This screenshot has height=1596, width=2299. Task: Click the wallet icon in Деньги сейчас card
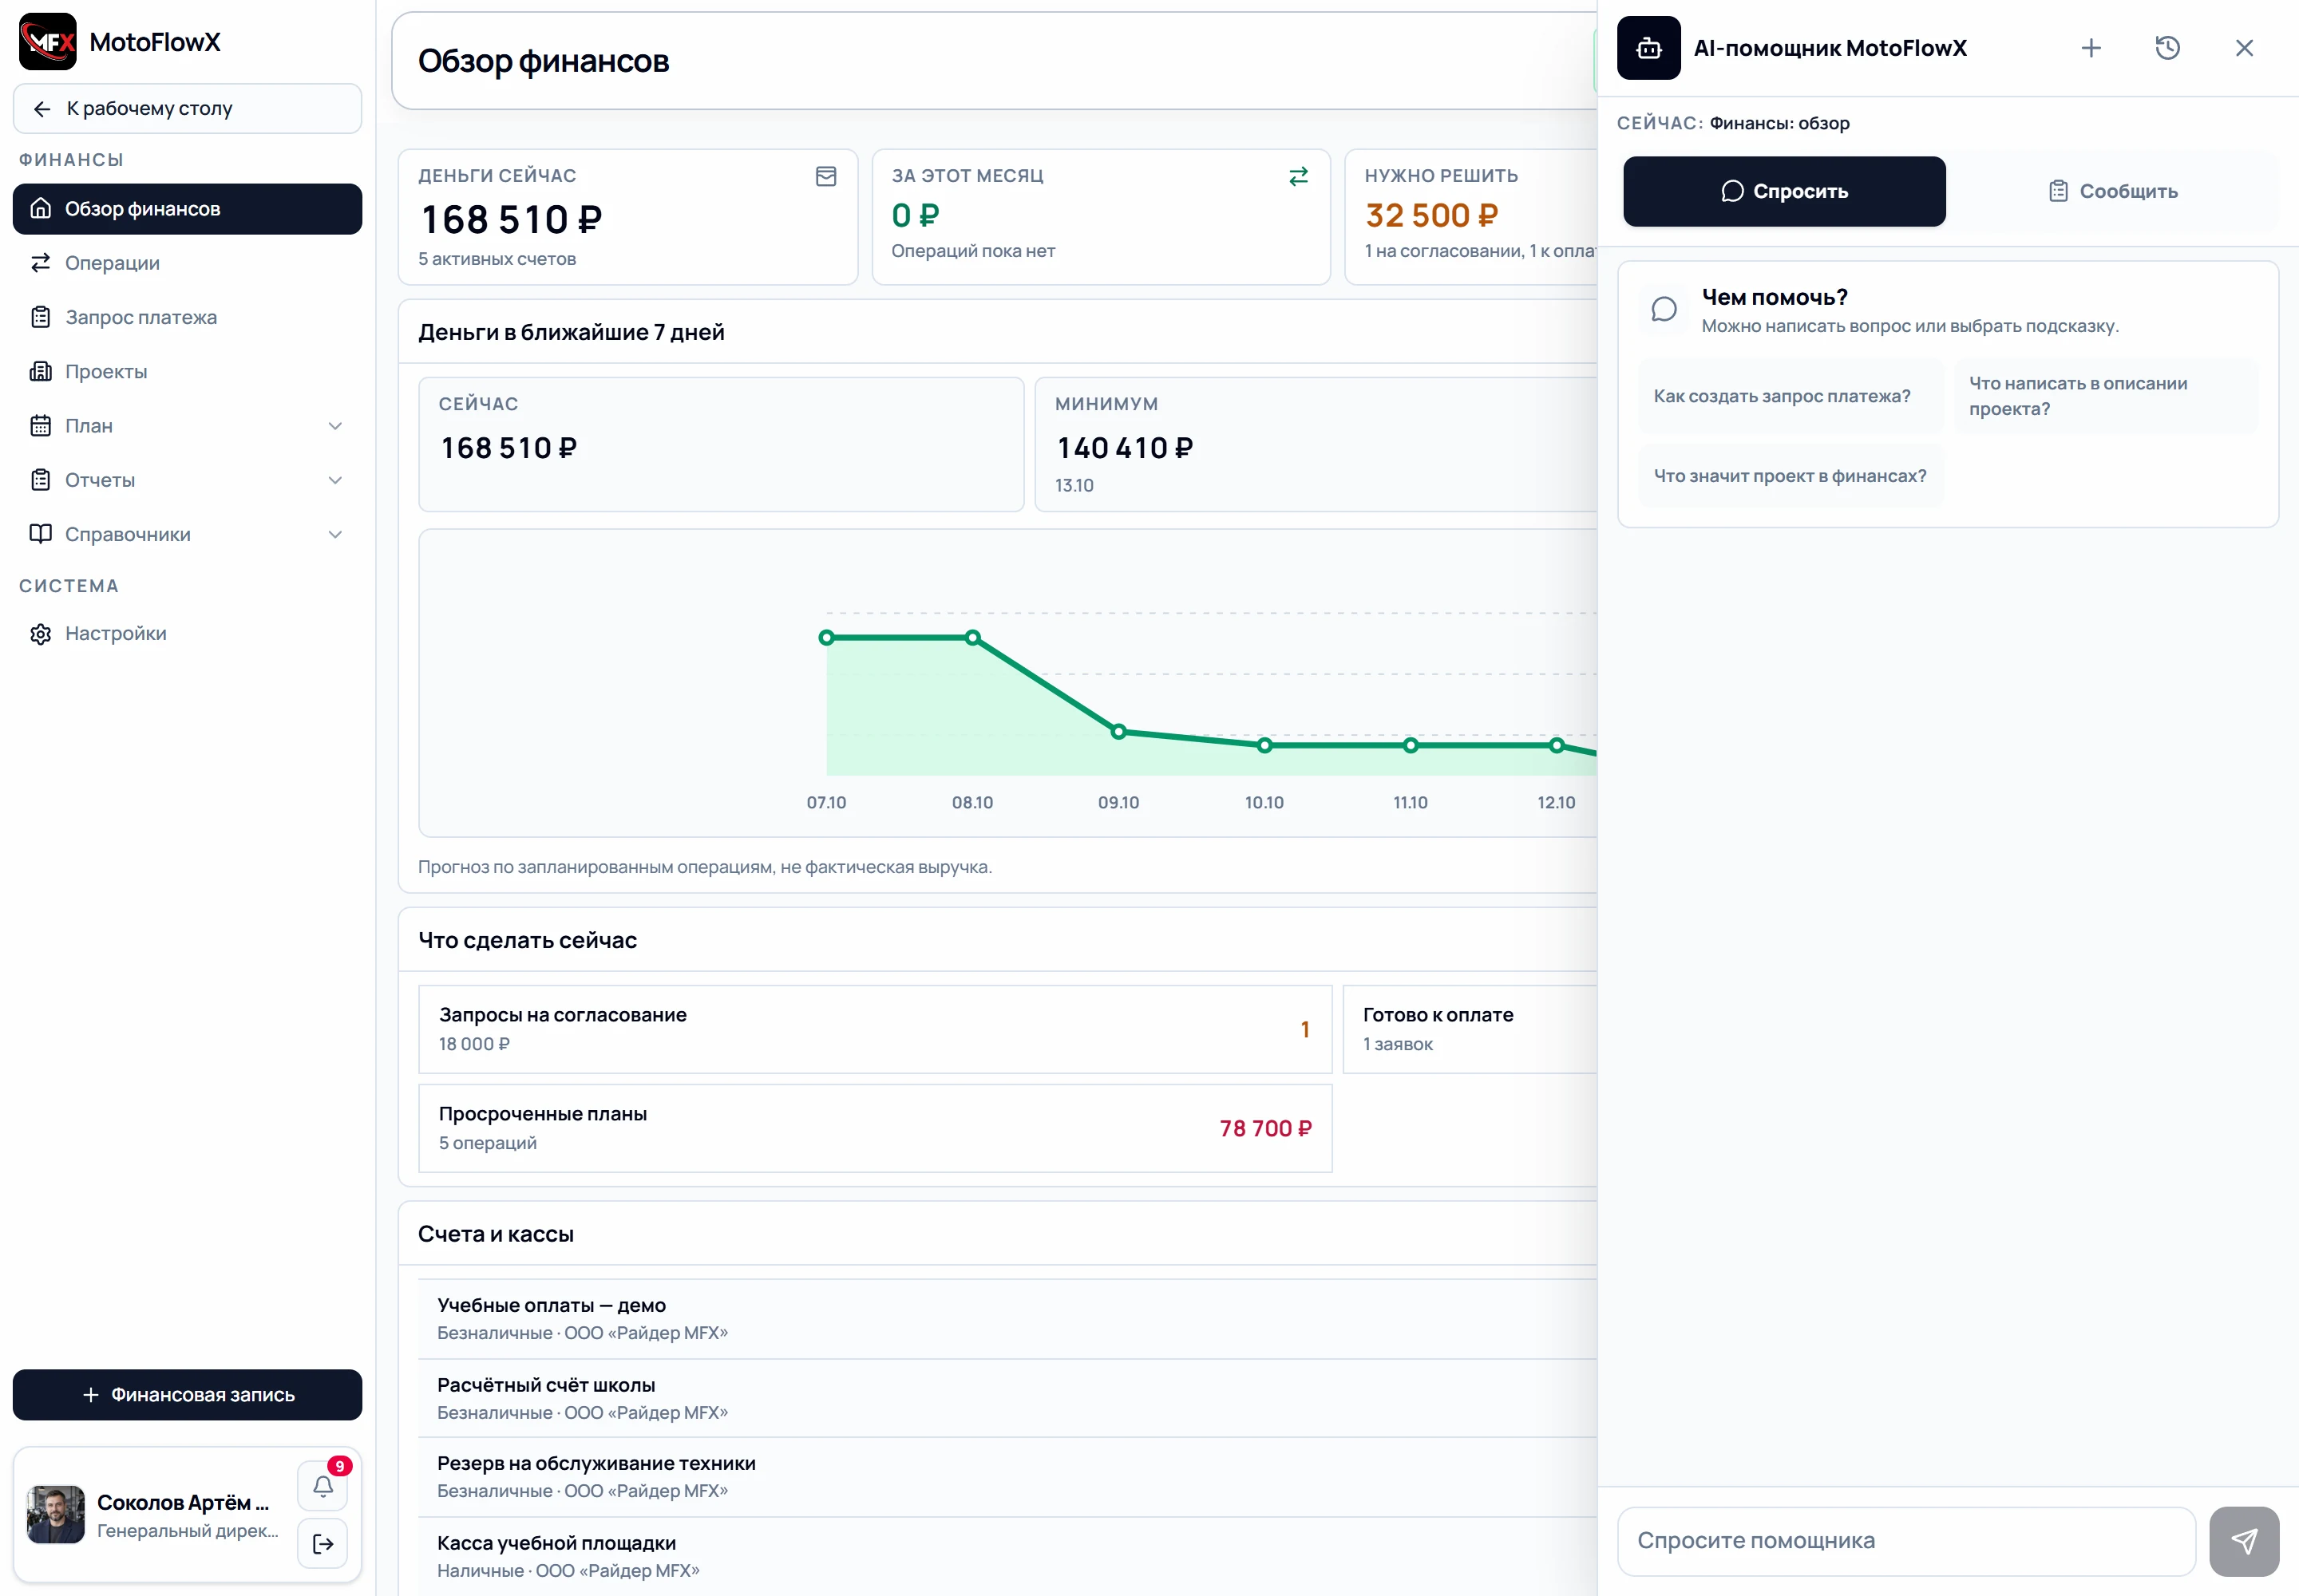[x=825, y=177]
